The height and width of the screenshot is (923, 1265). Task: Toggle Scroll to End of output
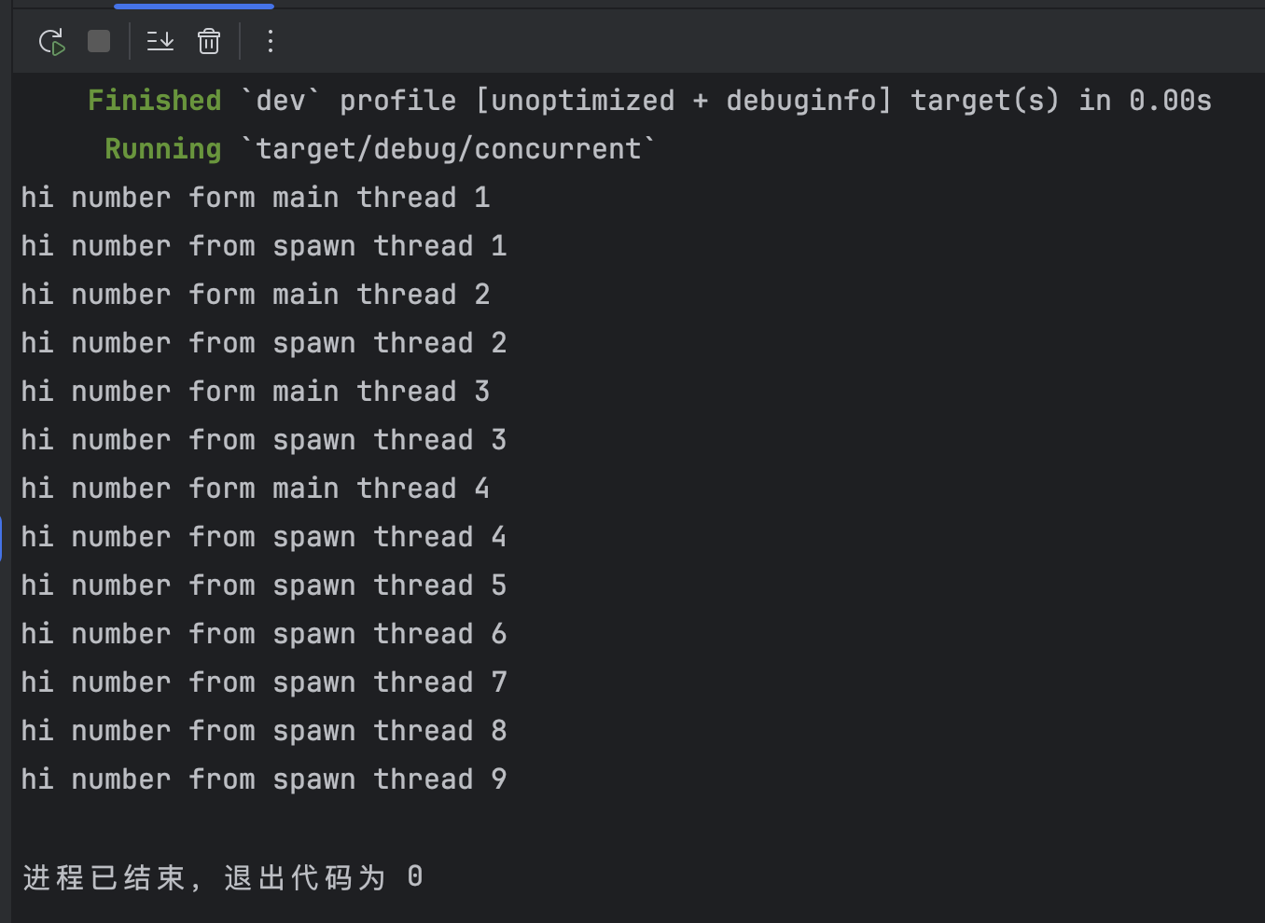tap(160, 41)
